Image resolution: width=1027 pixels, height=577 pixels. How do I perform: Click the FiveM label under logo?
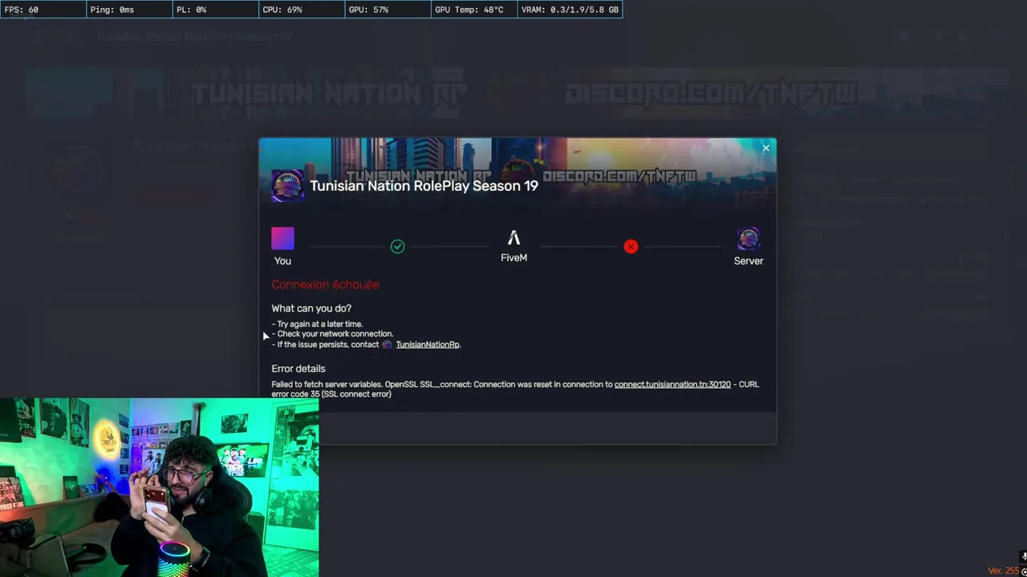coord(513,258)
